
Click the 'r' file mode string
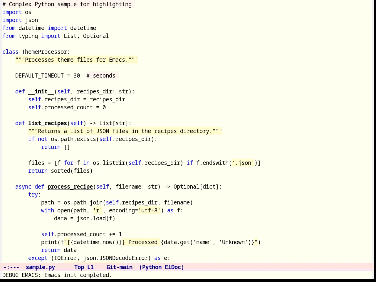(x=98, y=210)
